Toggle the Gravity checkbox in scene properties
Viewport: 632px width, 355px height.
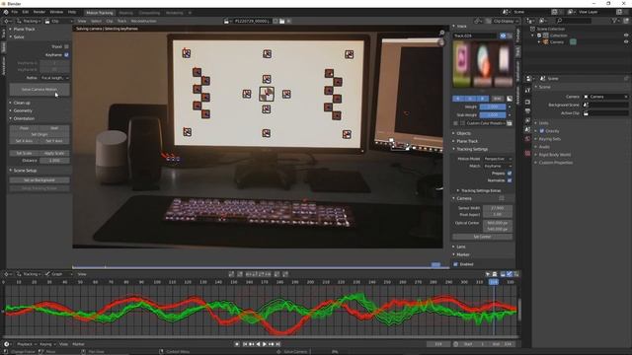(x=542, y=131)
